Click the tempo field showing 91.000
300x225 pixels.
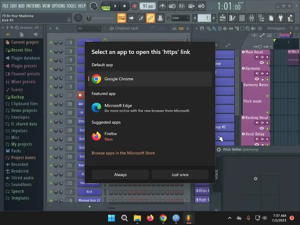[x=148, y=6]
